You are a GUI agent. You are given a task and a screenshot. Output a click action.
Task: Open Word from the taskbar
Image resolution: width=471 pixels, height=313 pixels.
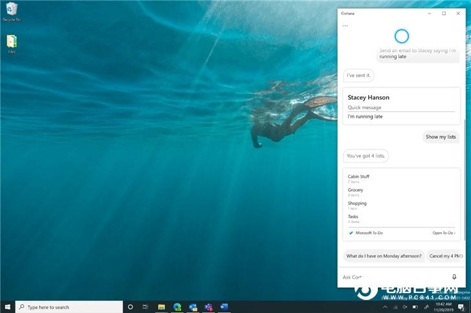224,307
